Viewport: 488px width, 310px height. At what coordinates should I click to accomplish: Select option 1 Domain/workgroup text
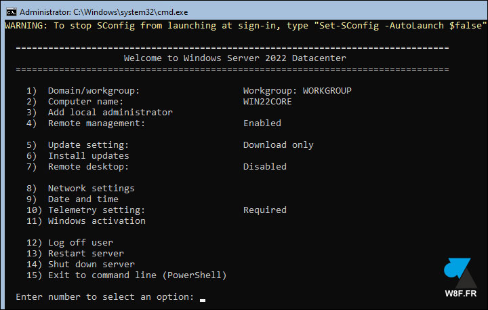[94, 91]
